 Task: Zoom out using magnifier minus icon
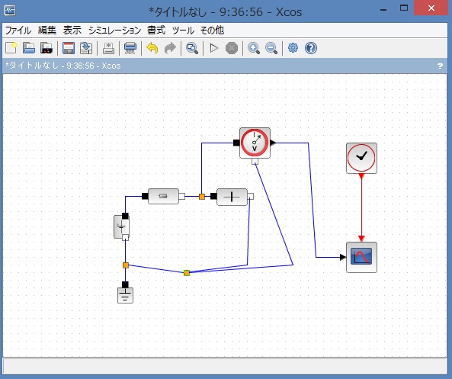pos(271,48)
